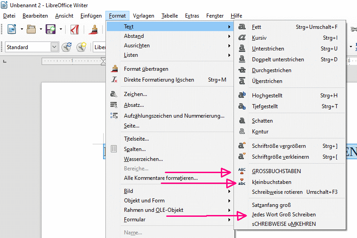This screenshot has width=357, height=238.
Task: Open the Datei menu
Action: coord(10,16)
